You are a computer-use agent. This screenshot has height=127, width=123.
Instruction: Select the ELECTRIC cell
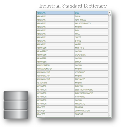(x=91, y=86)
